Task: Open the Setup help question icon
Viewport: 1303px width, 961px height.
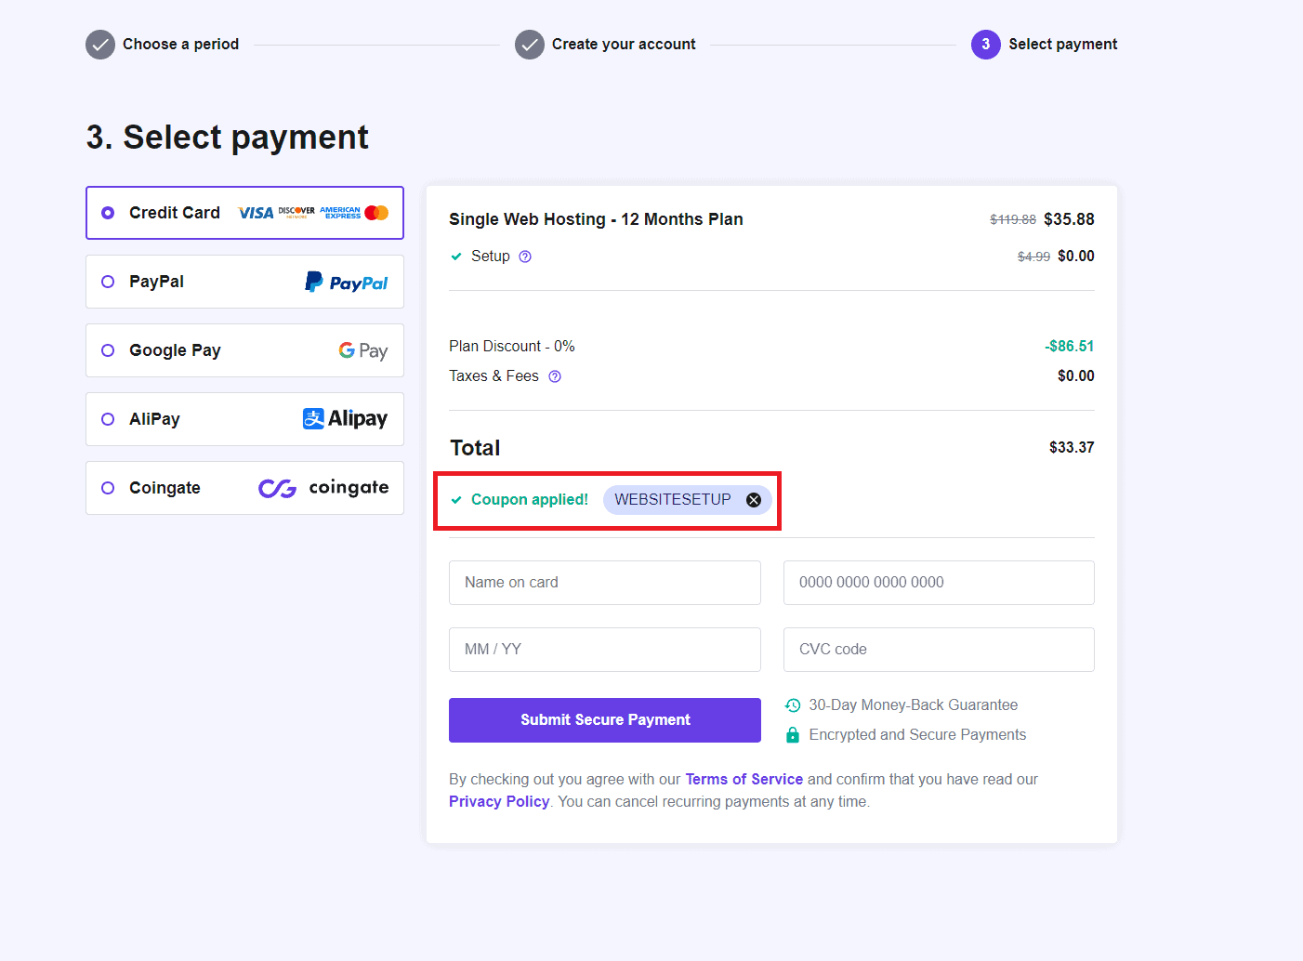Action: (525, 257)
